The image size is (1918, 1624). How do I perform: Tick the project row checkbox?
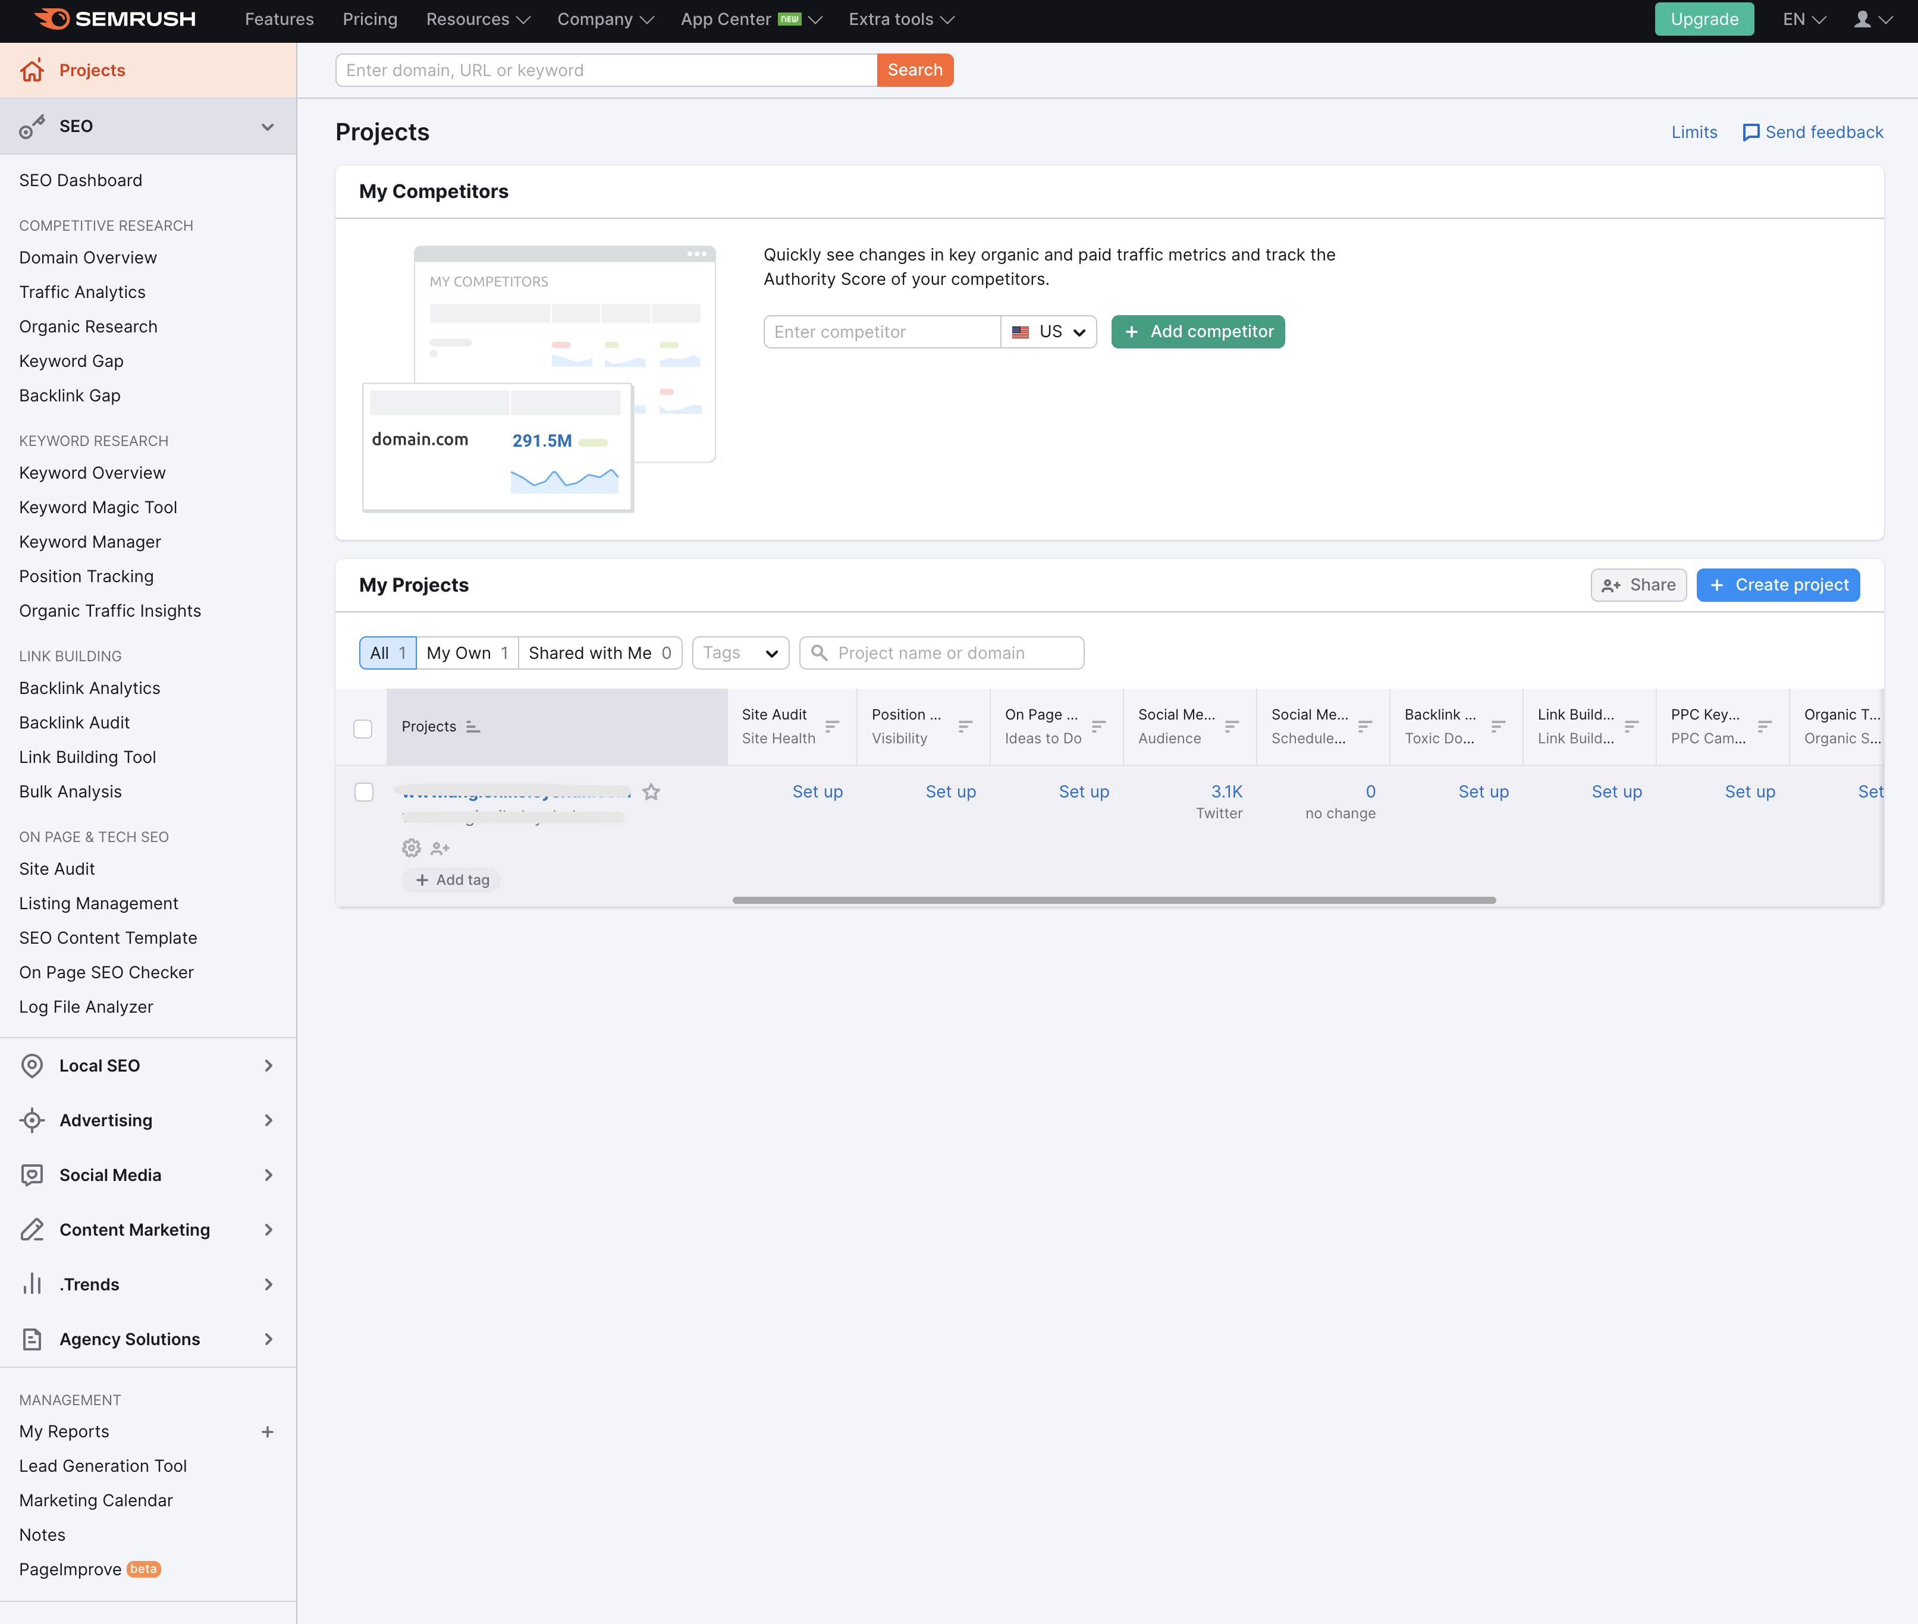pos(365,791)
